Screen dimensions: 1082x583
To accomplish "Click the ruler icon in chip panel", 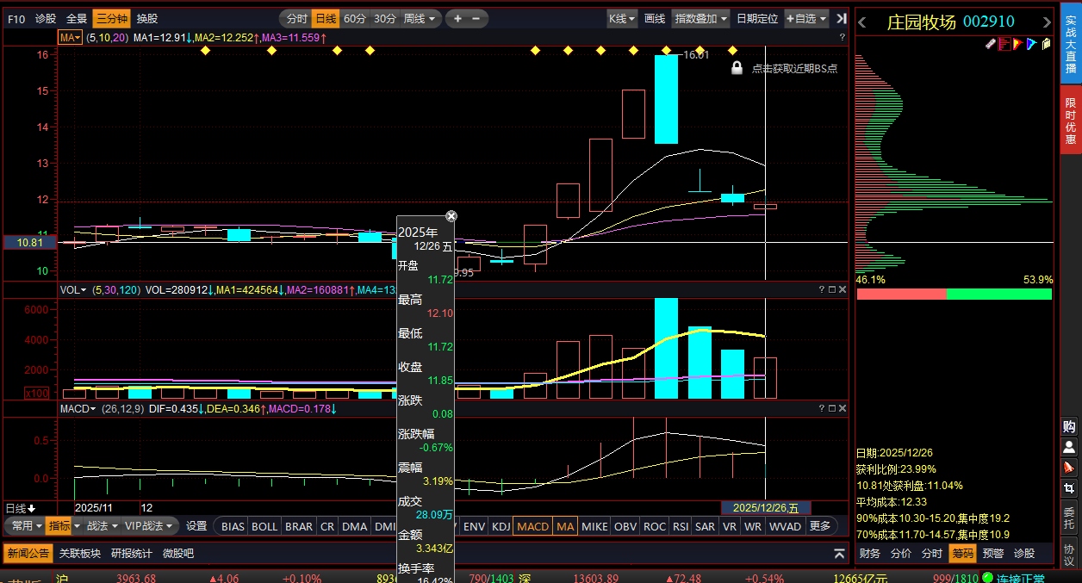I will pyautogui.click(x=990, y=44).
